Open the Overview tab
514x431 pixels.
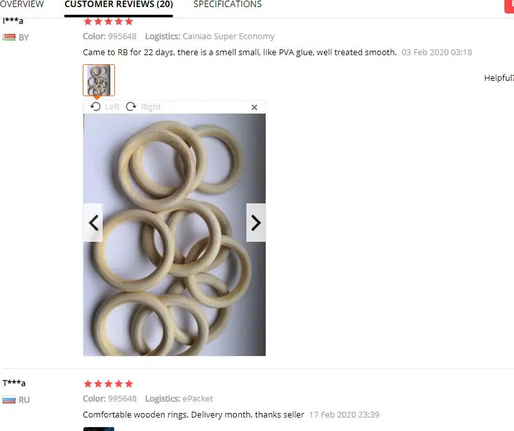(x=22, y=4)
